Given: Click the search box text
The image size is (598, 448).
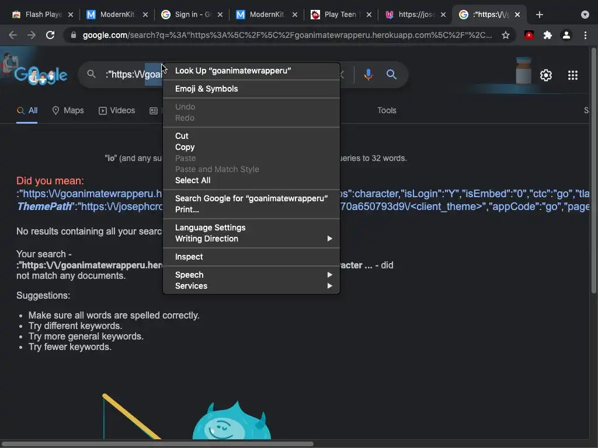Looking at the screenshot, I should (134, 74).
